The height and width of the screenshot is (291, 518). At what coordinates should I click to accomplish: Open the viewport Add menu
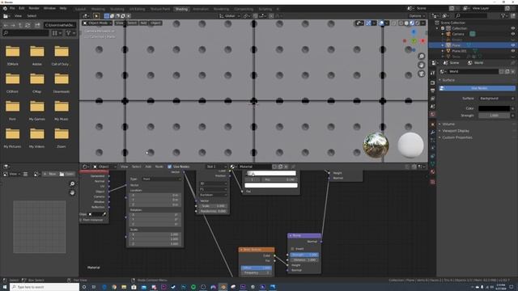coord(143,23)
